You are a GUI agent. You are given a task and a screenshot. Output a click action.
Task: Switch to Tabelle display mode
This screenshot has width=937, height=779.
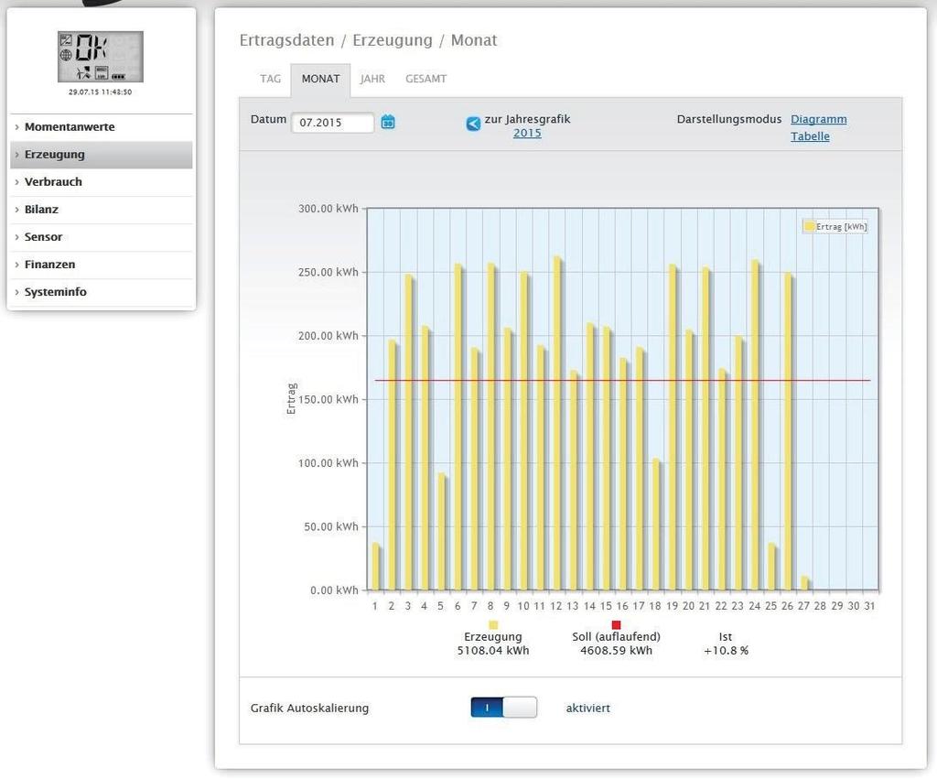pyautogui.click(x=810, y=136)
